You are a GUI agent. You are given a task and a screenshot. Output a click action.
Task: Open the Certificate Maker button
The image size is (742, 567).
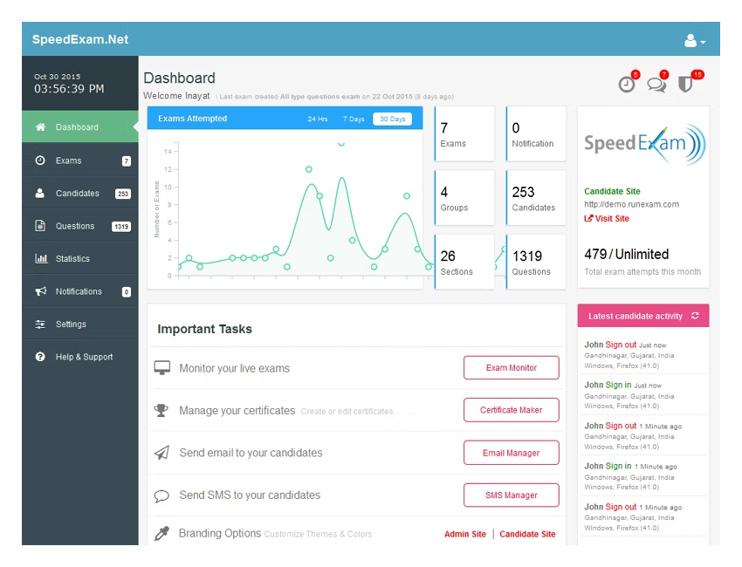click(511, 410)
